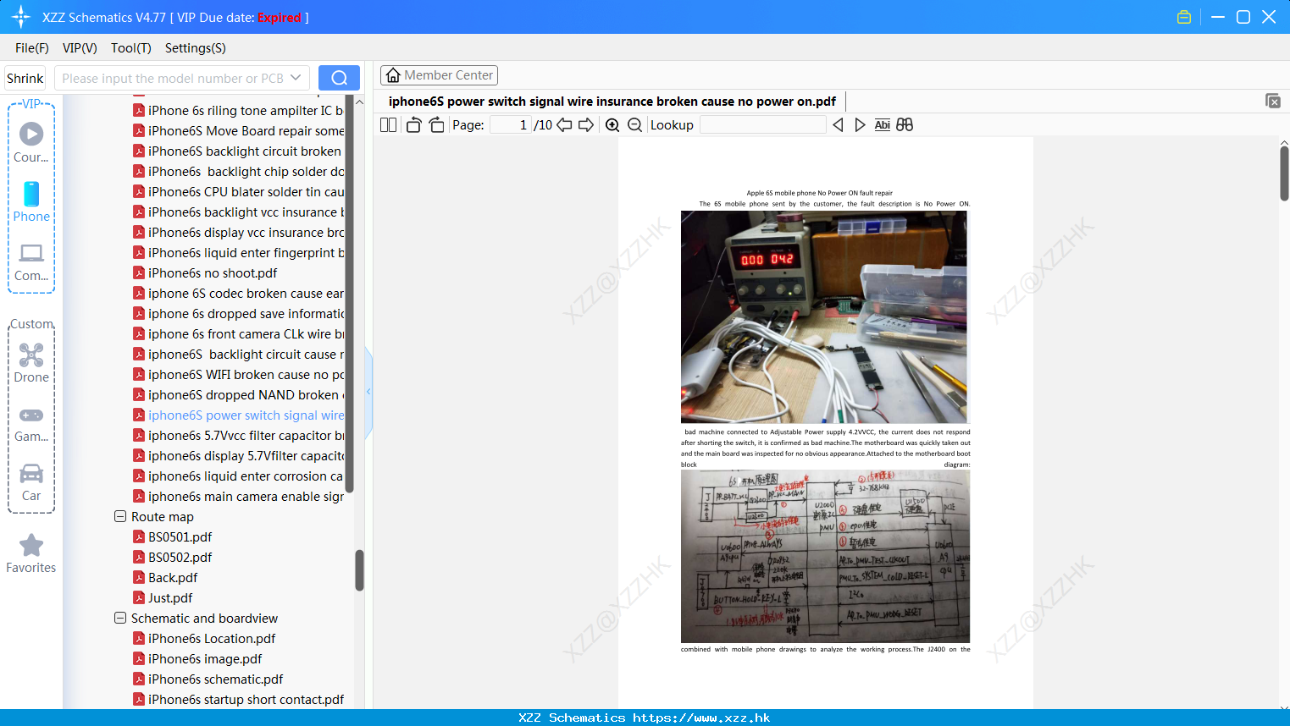Viewport: 1290px width, 726px height.
Task: Find next lookup match
Action: tap(860, 124)
